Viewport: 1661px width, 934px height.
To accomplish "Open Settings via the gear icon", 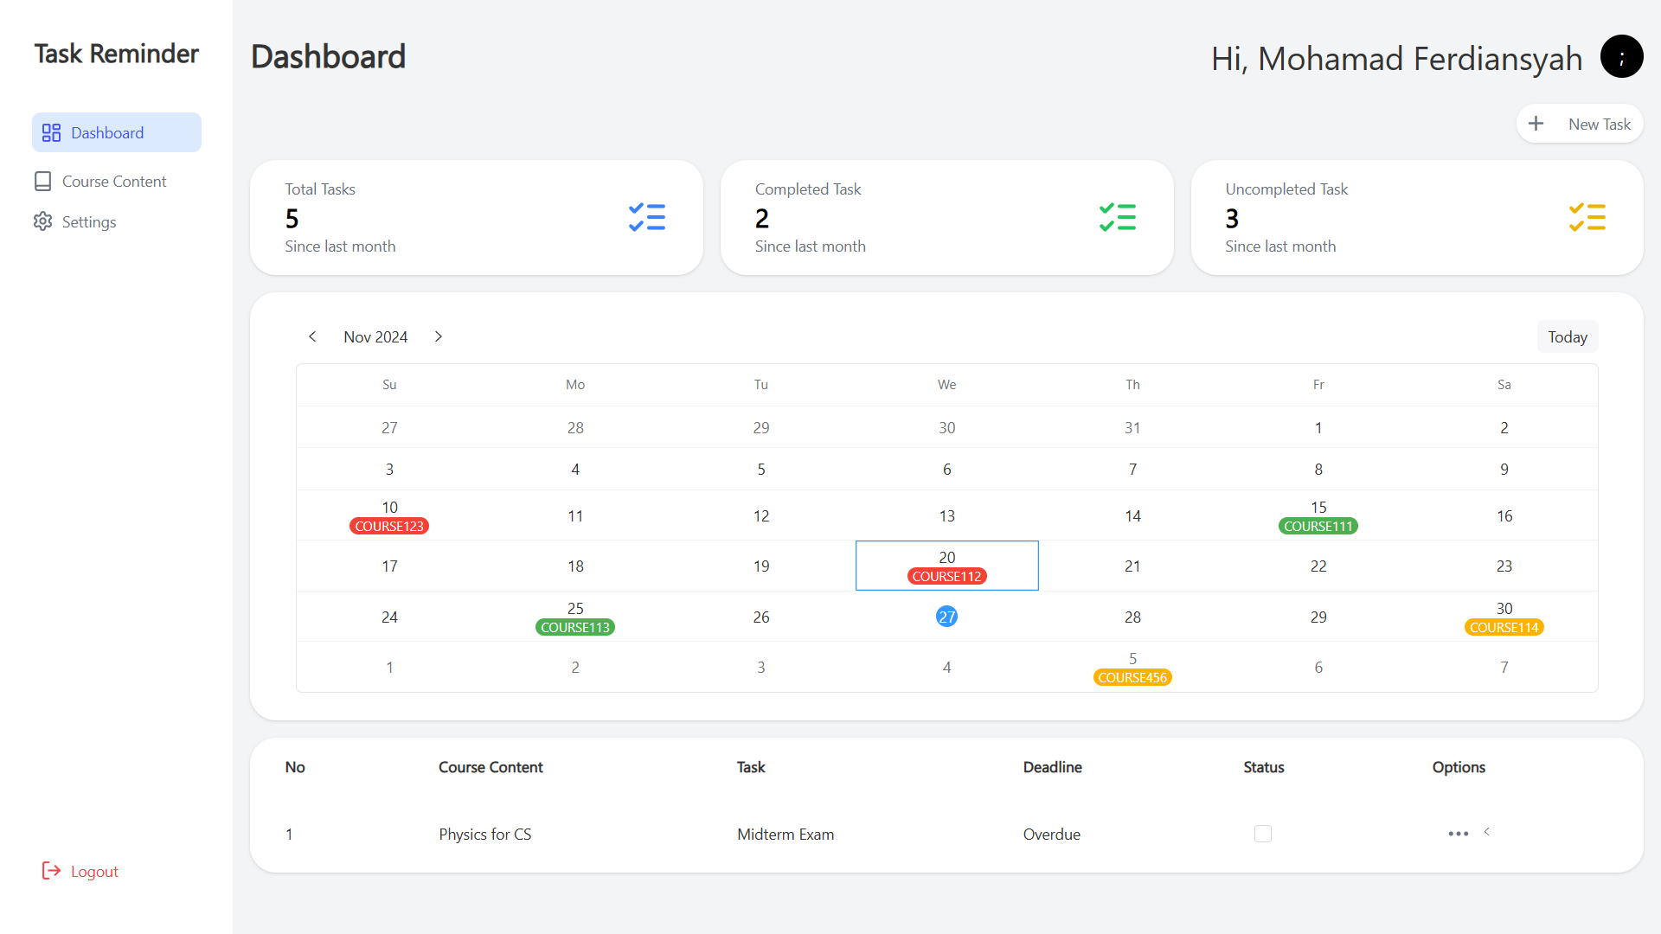I will (43, 221).
